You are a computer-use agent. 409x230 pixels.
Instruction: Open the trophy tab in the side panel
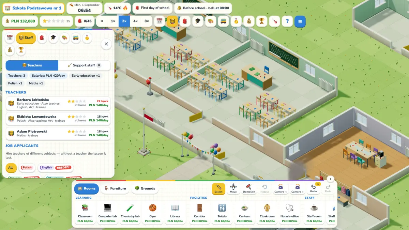click(x=21, y=50)
